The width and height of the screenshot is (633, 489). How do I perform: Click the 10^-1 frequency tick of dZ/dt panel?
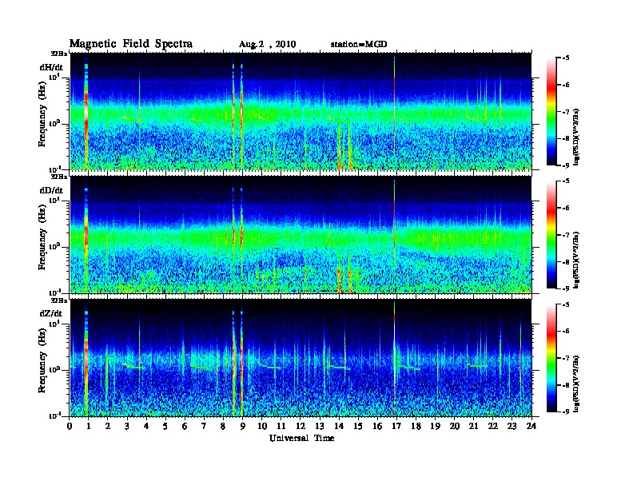click(54, 415)
